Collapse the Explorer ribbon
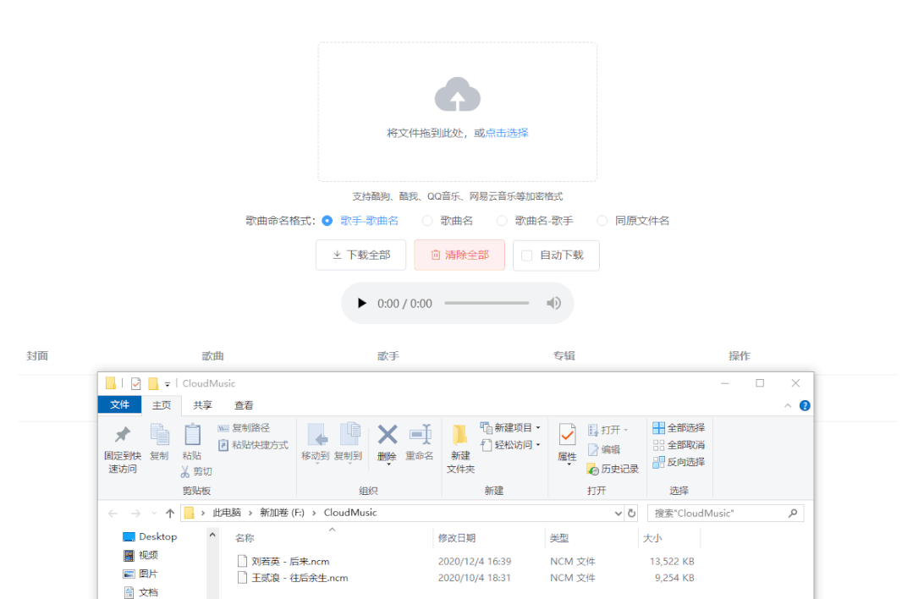 [x=788, y=406]
